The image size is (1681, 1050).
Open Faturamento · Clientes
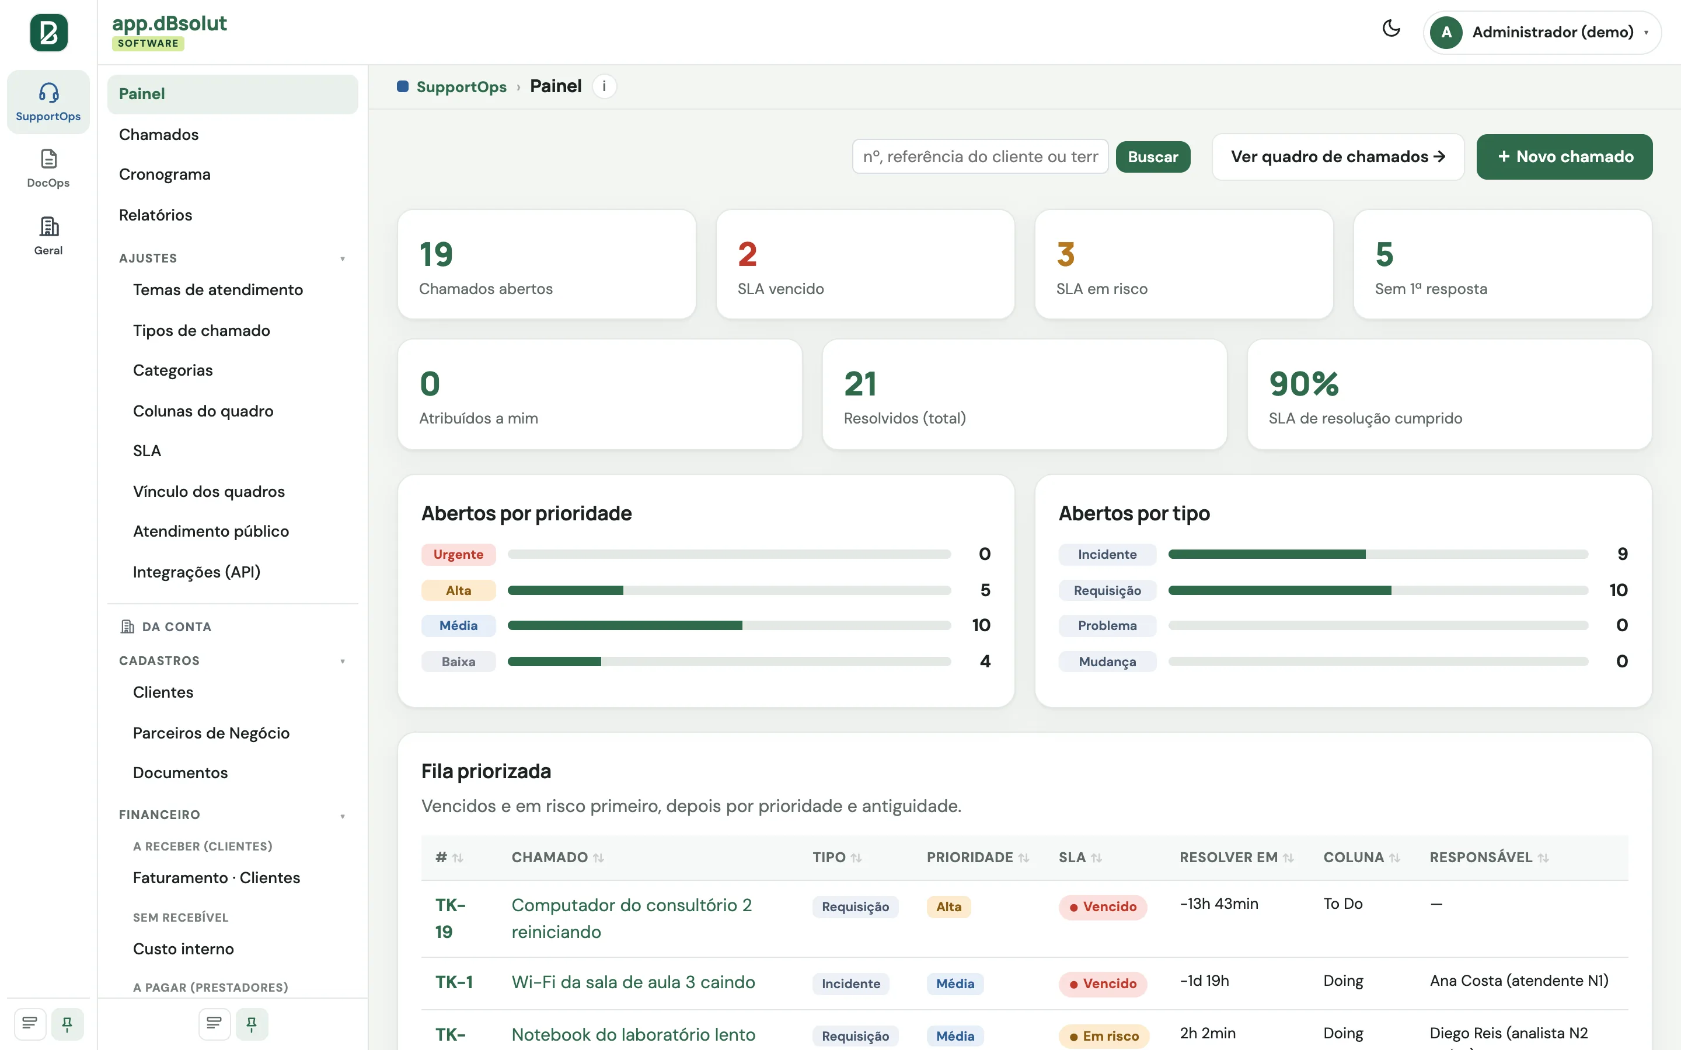240,878
